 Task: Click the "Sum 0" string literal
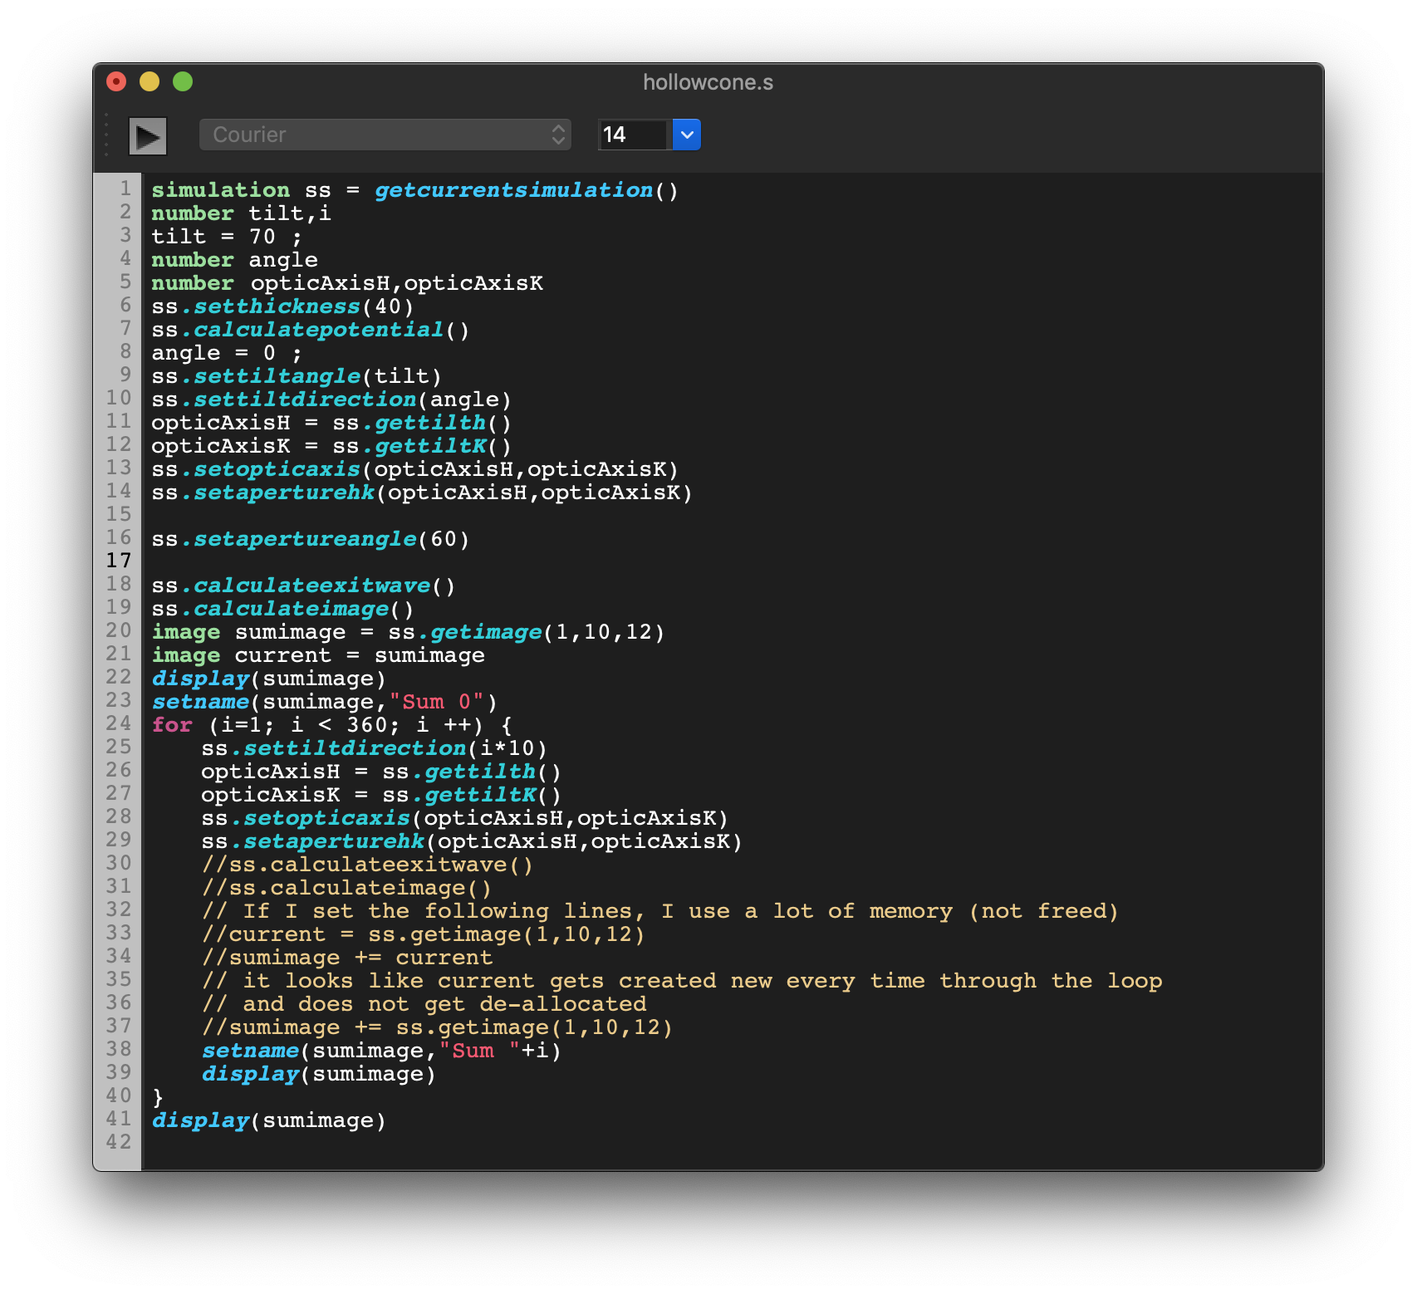[436, 702]
